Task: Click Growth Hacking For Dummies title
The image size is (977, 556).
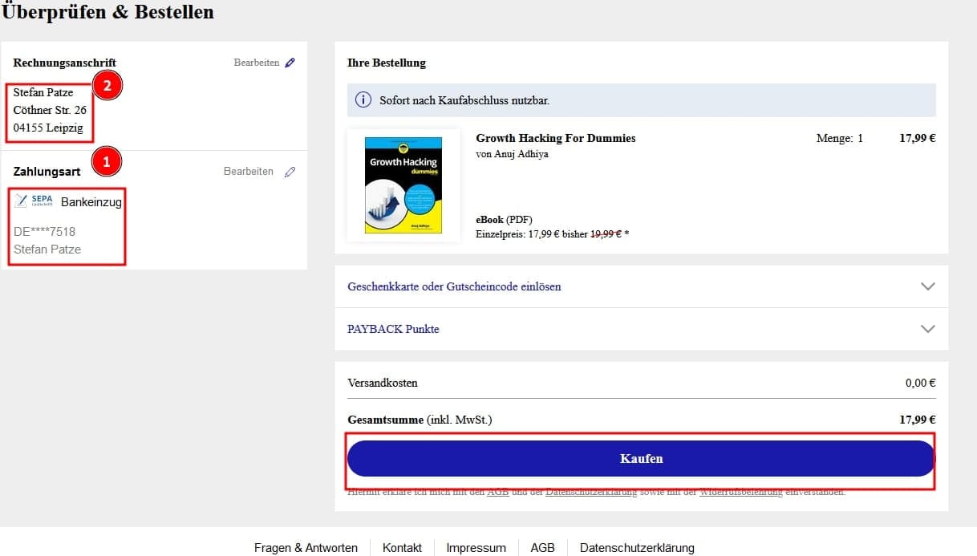Action: tap(555, 138)
